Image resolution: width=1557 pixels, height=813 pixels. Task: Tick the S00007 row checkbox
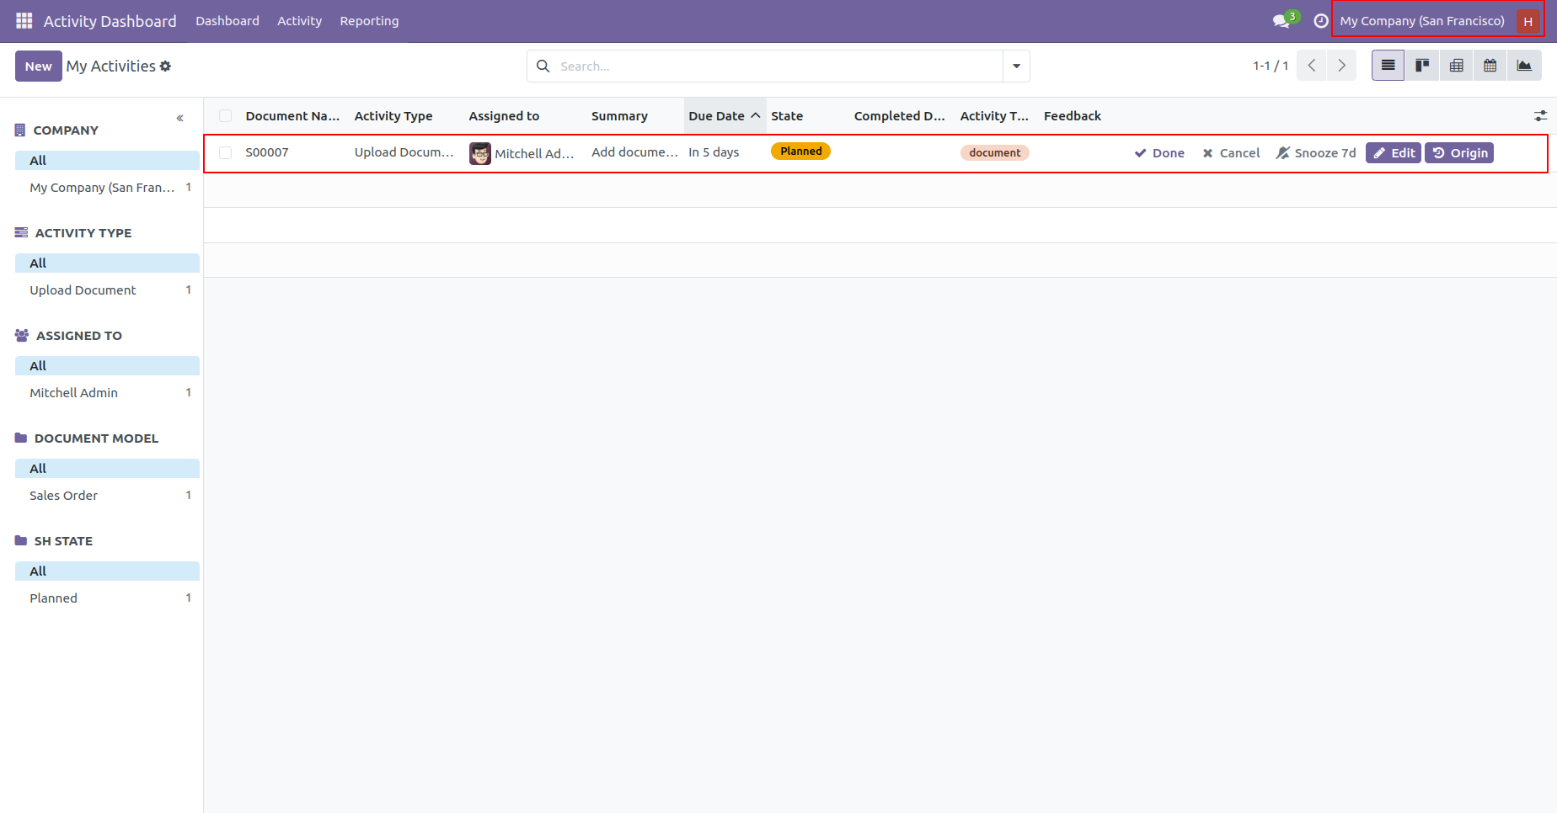point(225,152)
